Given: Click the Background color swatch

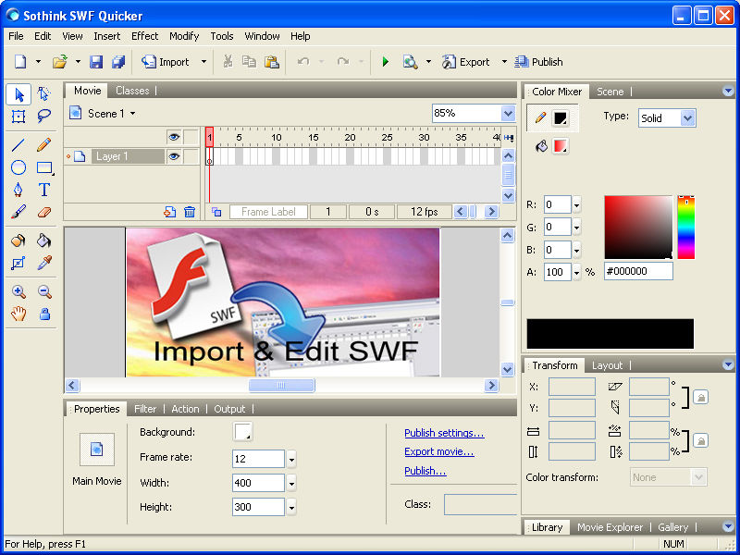Looking at the screenshot, I should (243, 432).
